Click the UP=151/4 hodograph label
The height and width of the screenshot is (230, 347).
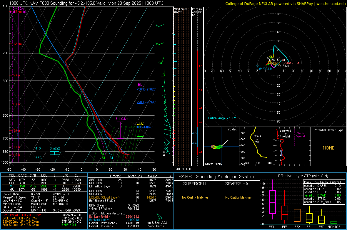[282, 66]
